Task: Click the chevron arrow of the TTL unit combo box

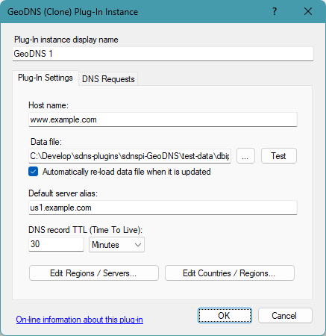Action: (138, 245)
